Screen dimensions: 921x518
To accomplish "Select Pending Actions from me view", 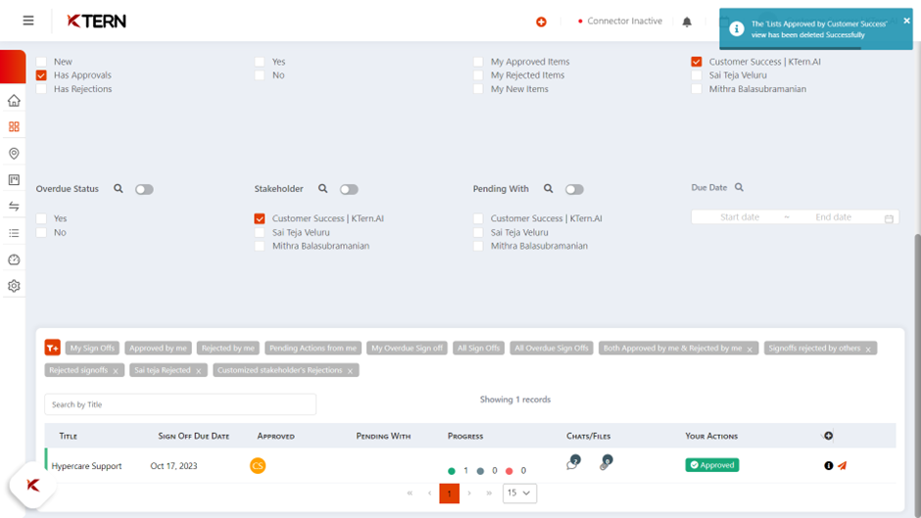I will point(314,349).
